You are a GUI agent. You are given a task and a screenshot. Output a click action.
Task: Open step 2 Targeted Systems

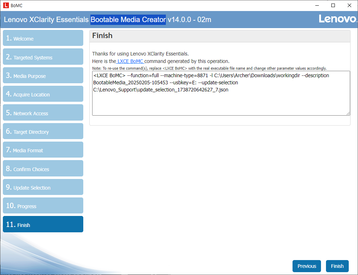tap(43, 57)
